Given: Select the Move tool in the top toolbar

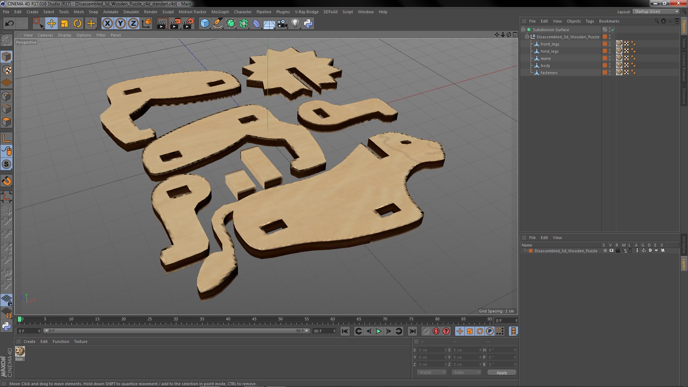Looking at the screenshot, I should 51,24.
